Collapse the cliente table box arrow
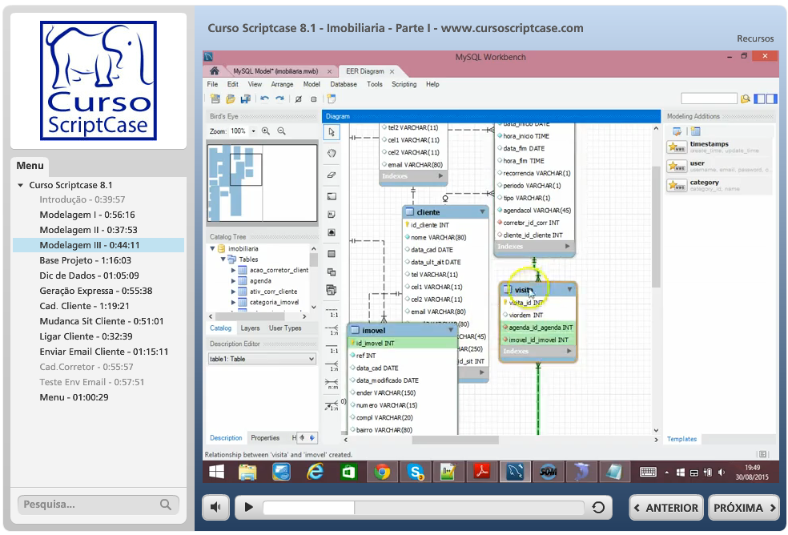 (482, 211)
